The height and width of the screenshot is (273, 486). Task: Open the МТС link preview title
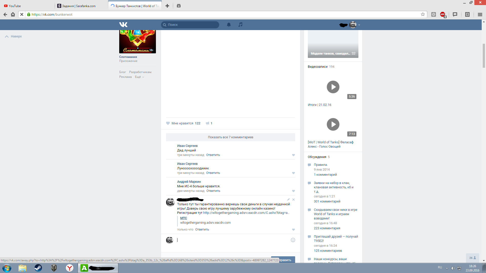[184, 218]
